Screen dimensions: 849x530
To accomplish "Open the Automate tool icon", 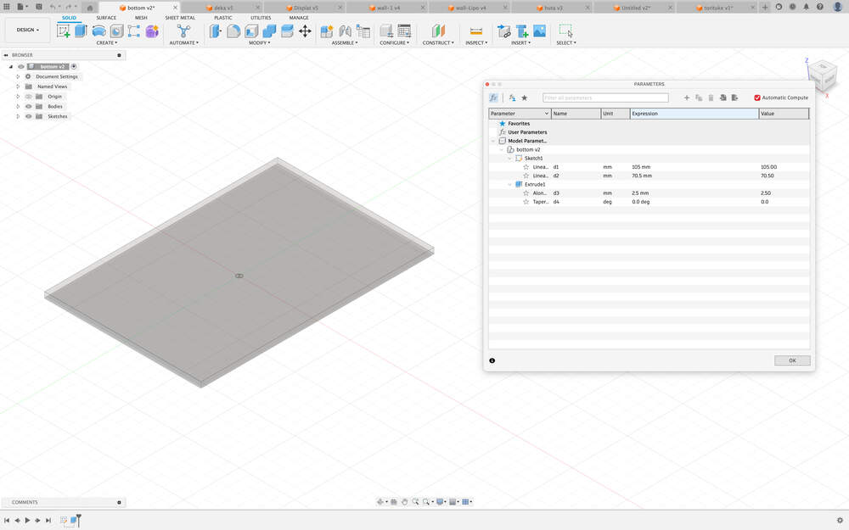I will 183,31.
